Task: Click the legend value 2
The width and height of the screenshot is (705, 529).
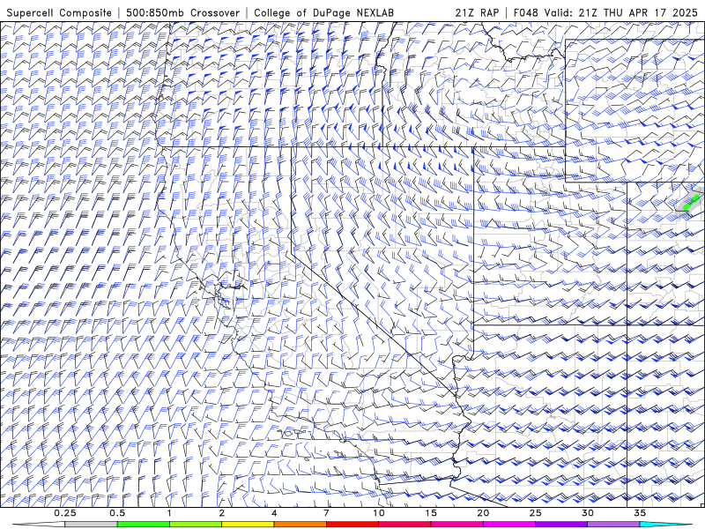Action: tap(222, 513)
